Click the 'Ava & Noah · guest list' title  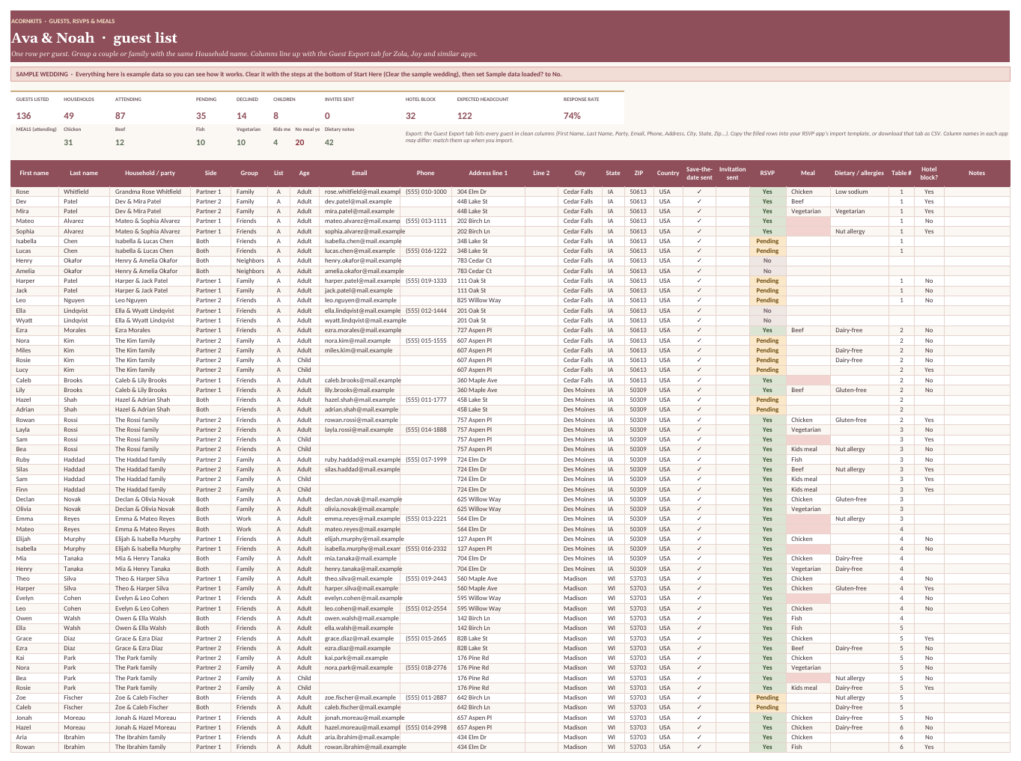[94, 38]
